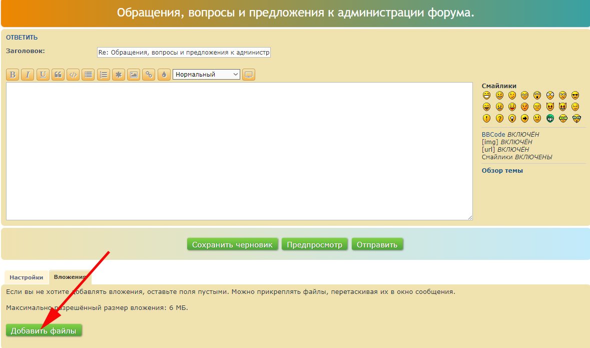The height and width of the screenshot is (348, 590).
Task: Insert a quote block using the toolbar
Action: click(58, 75)
